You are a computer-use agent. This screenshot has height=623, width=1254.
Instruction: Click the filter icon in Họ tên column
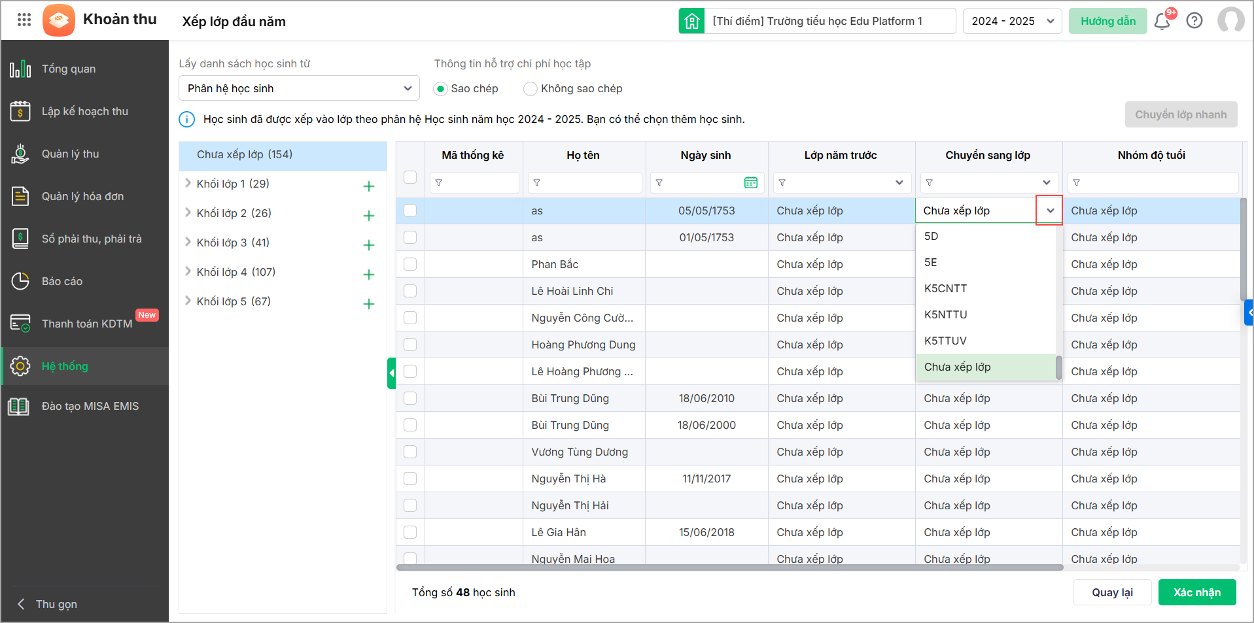(537, 183)
